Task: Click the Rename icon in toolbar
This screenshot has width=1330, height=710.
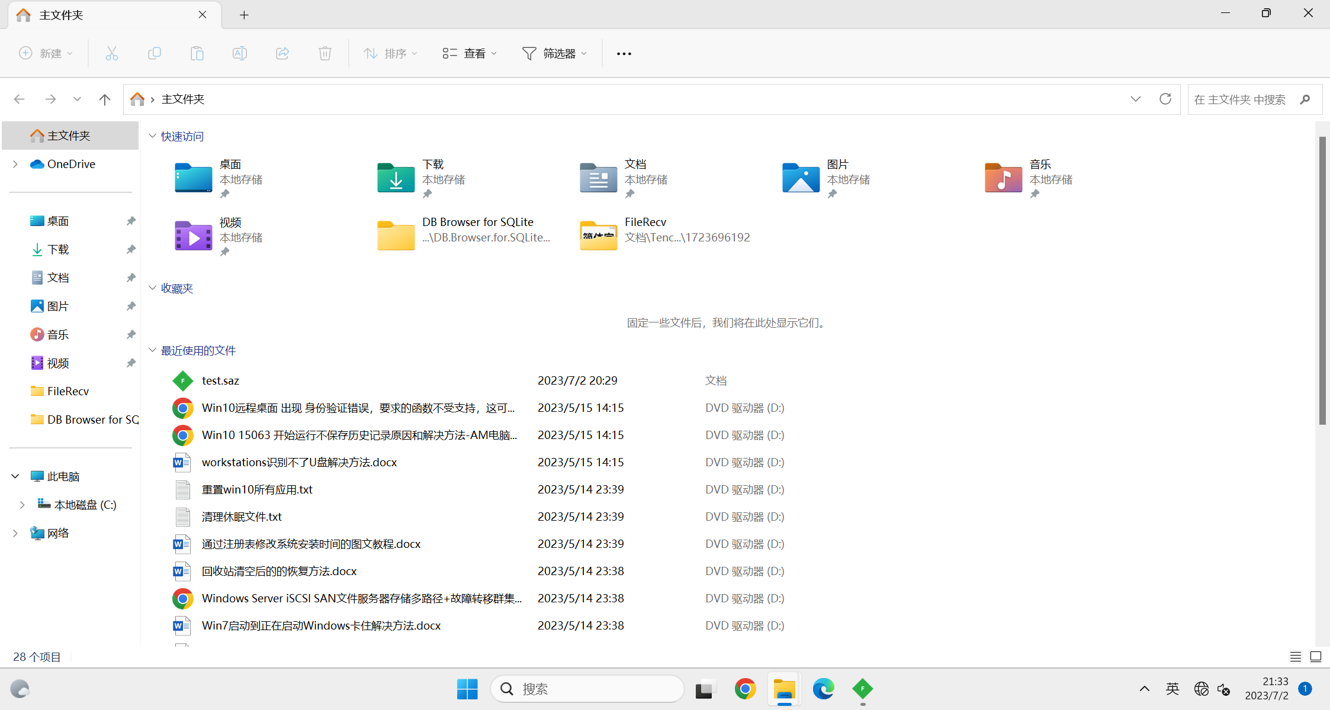Action: click(240, 53)
